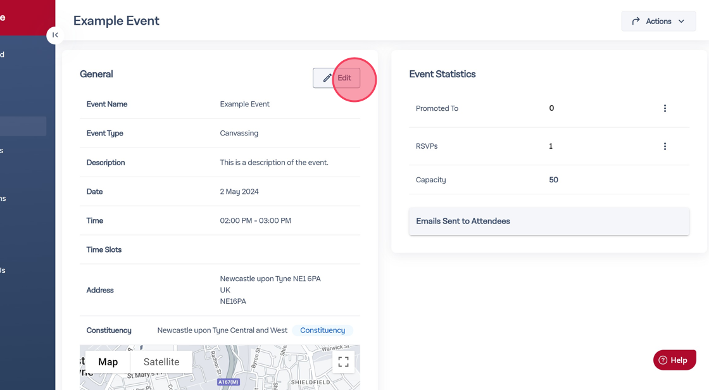Collapse the sidebar using the arrow icon
The width and height of the screenshot is (709, 390).
[55, 35]
